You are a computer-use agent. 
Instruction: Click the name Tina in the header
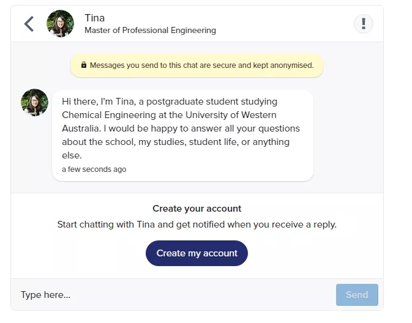pos(94,18)
